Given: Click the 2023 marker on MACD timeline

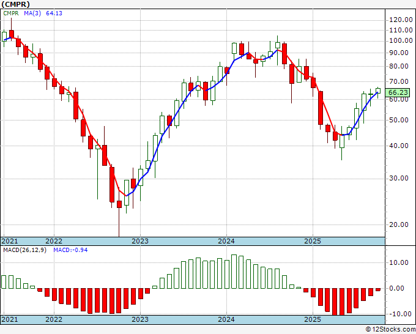Looking at the screenshot, I should [x=140, y=319].
